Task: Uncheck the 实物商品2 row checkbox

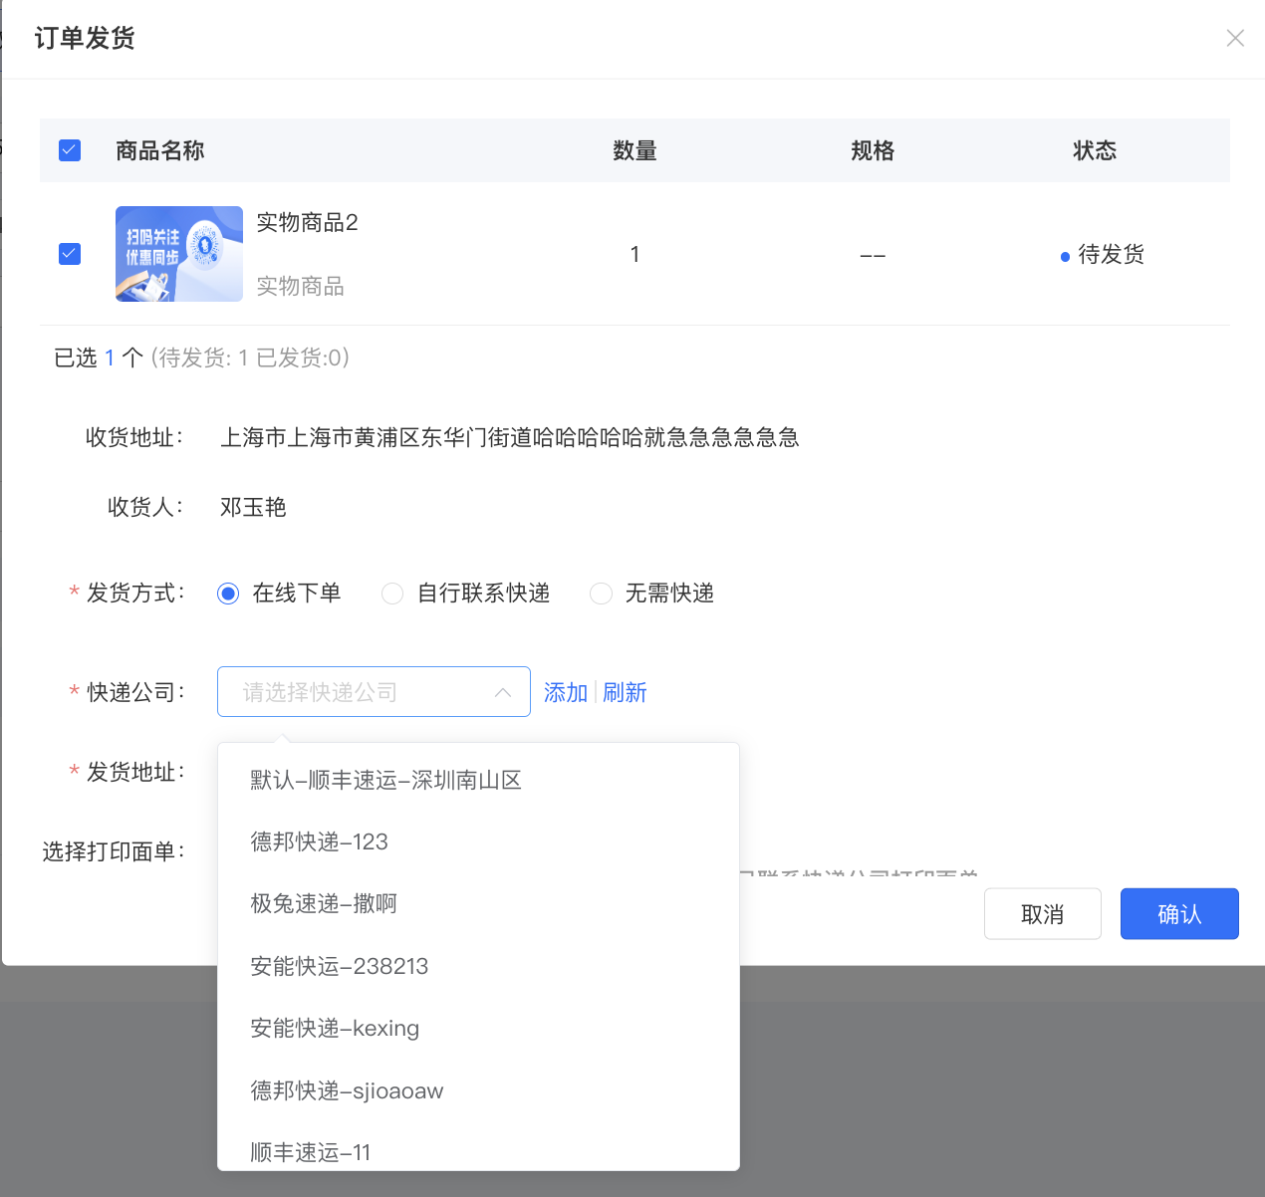Action: pyautogui.click(x=70, y=253)
